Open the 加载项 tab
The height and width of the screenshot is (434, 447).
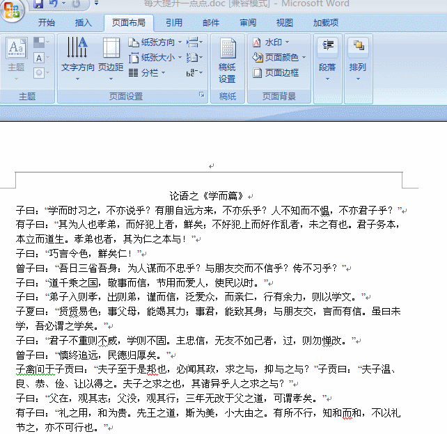(x=326, y=22)
